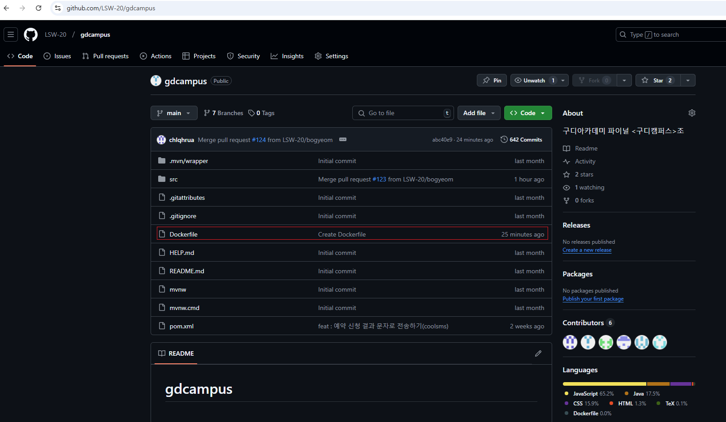Go to GitHub homepage via Octocat logo
This screenshot has height=422, width=726.
click(31, 34)
